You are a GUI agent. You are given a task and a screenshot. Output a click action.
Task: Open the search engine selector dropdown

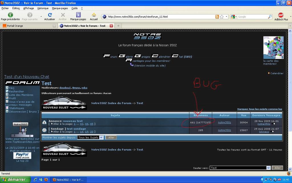tap(234, 17)
